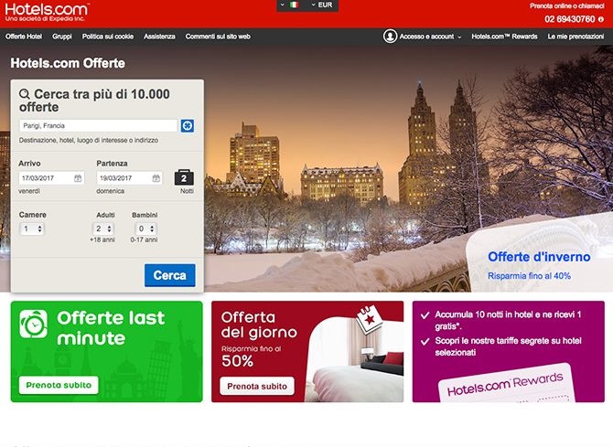Click the Hotels.com logo
Viewport: 613px width, 447px height.
click(47, 13)
